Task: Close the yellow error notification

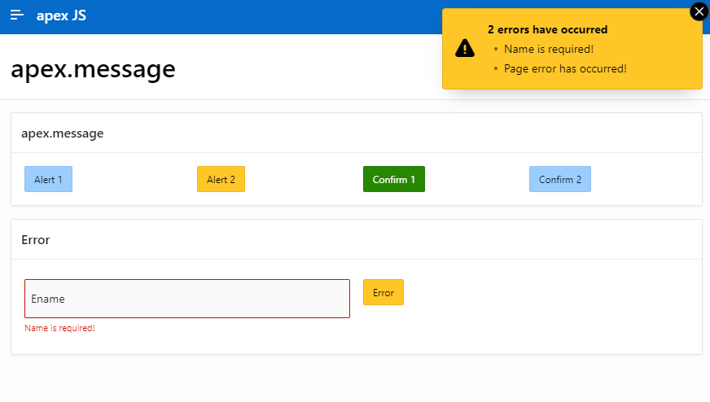Action: tap(699, 11)
